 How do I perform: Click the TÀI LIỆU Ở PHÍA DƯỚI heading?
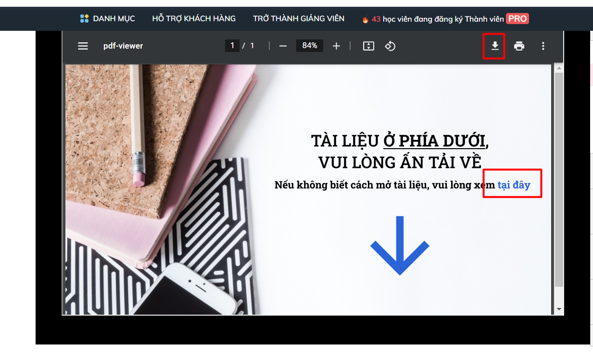pos(400,140)
